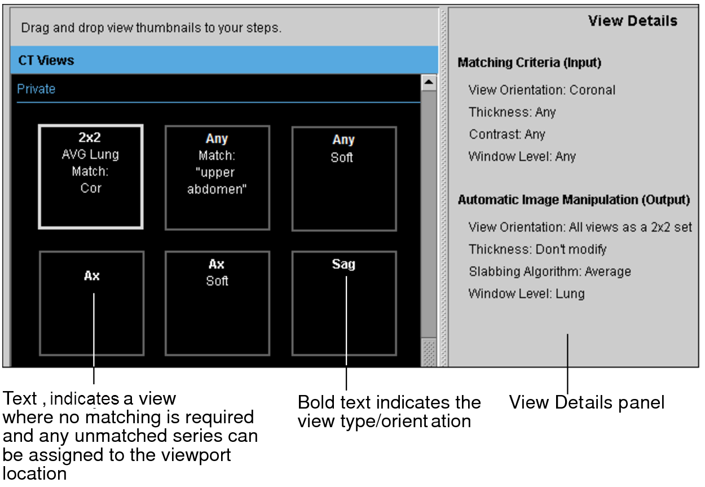Click the View Orientation: Coronal line

coord(541,90)
